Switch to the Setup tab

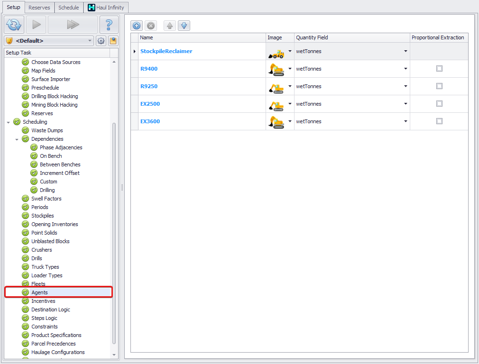pos(13,7)
